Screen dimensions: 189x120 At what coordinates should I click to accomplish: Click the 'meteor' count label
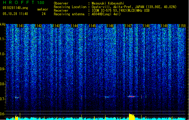(x=43, y=9)
